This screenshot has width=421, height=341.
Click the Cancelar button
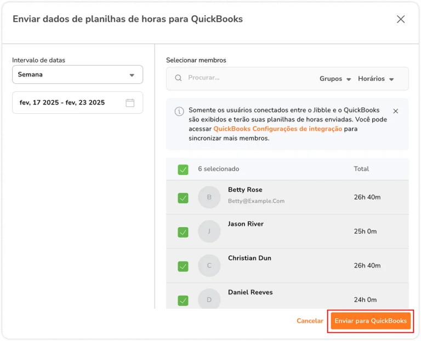[x=310, y=321]
